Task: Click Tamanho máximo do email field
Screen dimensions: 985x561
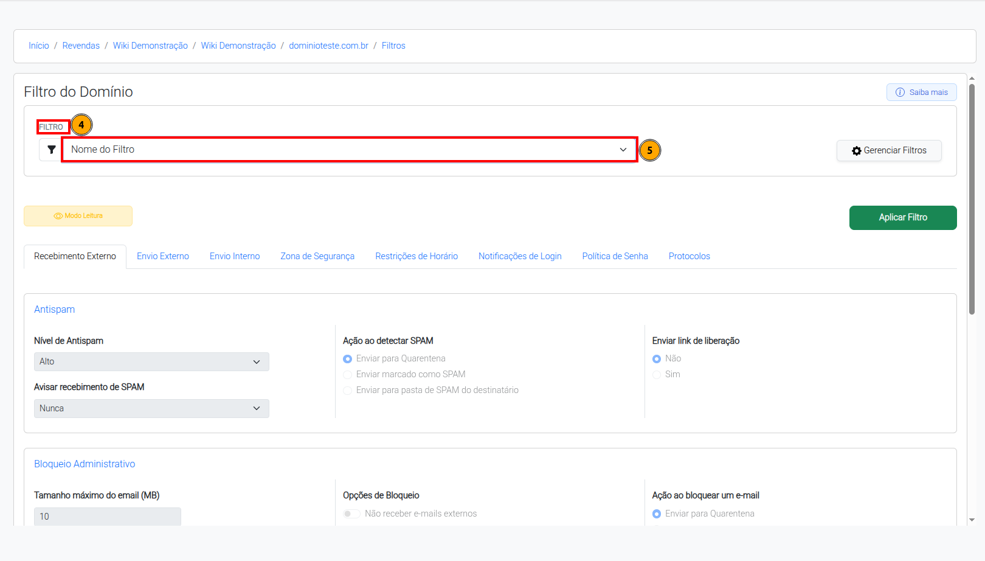Action: tap(108, 517)
